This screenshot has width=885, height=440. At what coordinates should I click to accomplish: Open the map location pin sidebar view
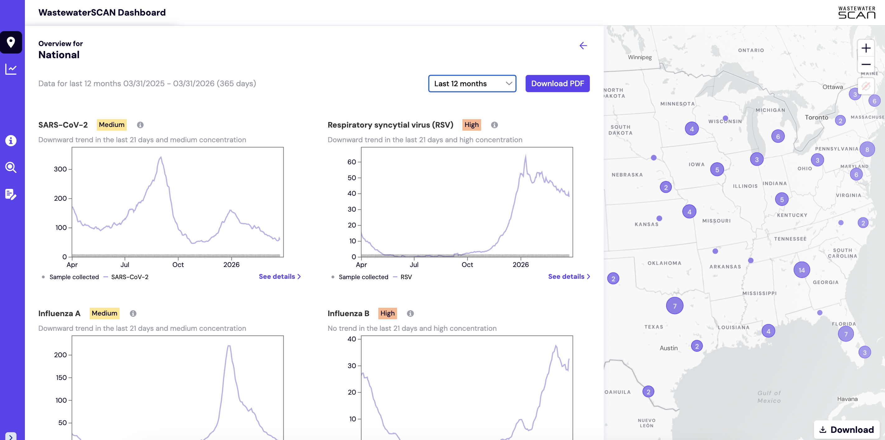(11, 42)
